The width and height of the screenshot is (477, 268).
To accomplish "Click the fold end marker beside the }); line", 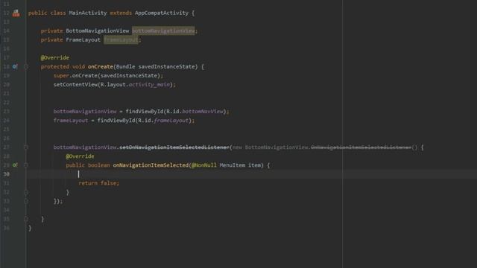I will pyautogui.click(x=26, y=201).
